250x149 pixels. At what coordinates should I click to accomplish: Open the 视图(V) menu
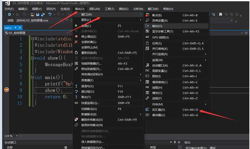click(x=37, y=9)
